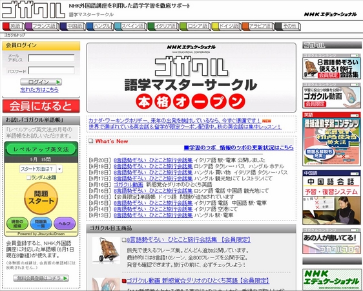Click the パスワード input field
Image resolution: width=363 pixels, height=291 pixels.
52,70
